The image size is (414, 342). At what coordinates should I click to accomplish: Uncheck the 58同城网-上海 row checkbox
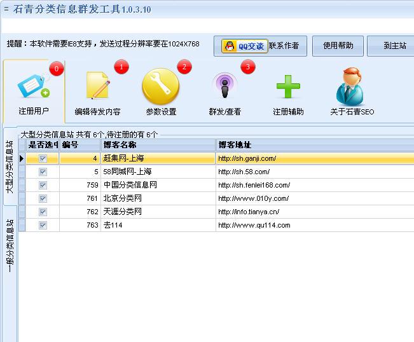tap(43, 172)
